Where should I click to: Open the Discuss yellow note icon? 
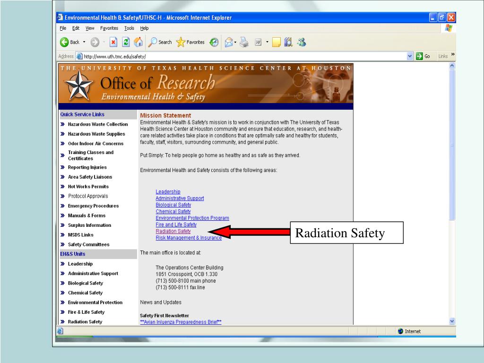tap(276, 42)
